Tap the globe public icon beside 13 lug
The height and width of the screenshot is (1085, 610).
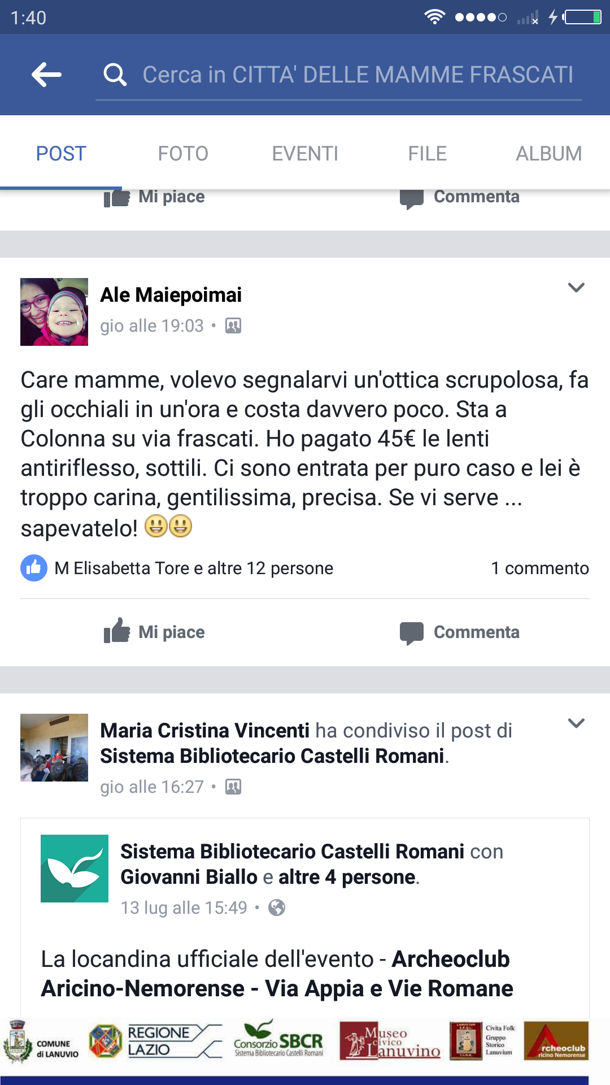tap(277, 908)
